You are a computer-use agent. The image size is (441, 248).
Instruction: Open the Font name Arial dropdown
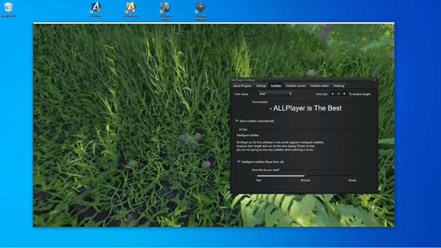pos(275,94)
